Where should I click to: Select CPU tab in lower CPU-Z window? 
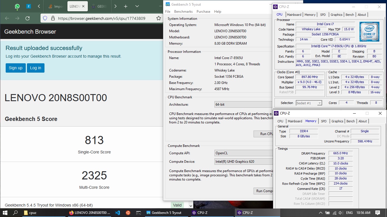tap(280, 121)
